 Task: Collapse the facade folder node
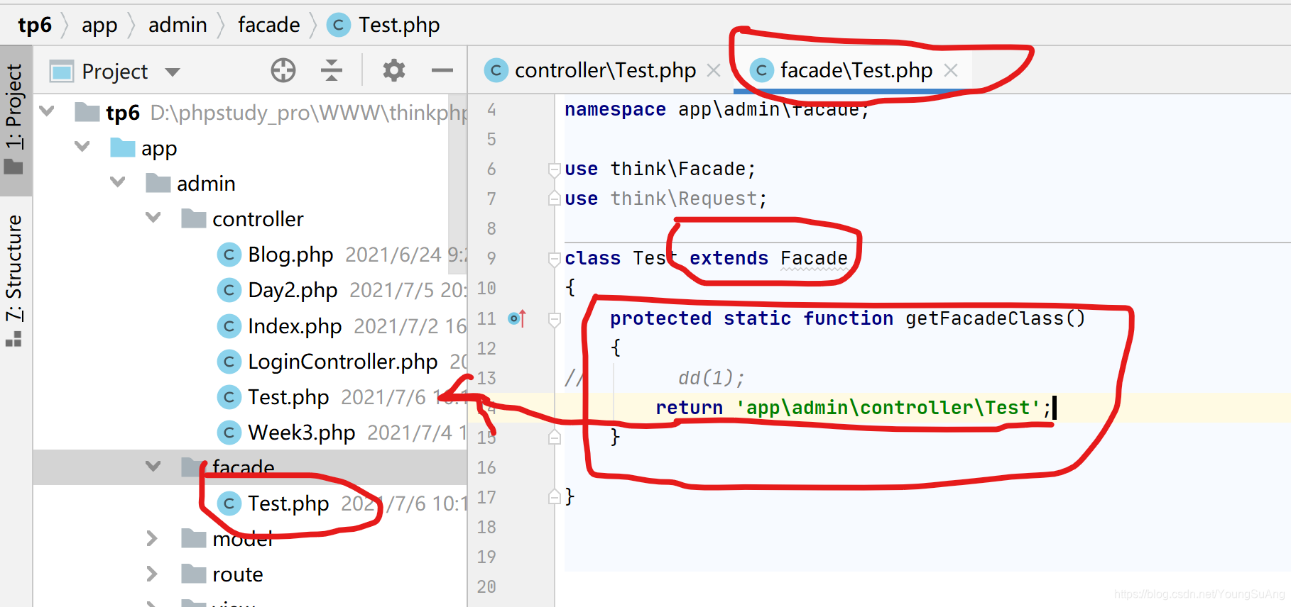(153, 467)
